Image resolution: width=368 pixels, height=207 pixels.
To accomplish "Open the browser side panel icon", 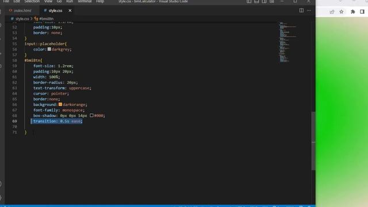I will 362,11.
